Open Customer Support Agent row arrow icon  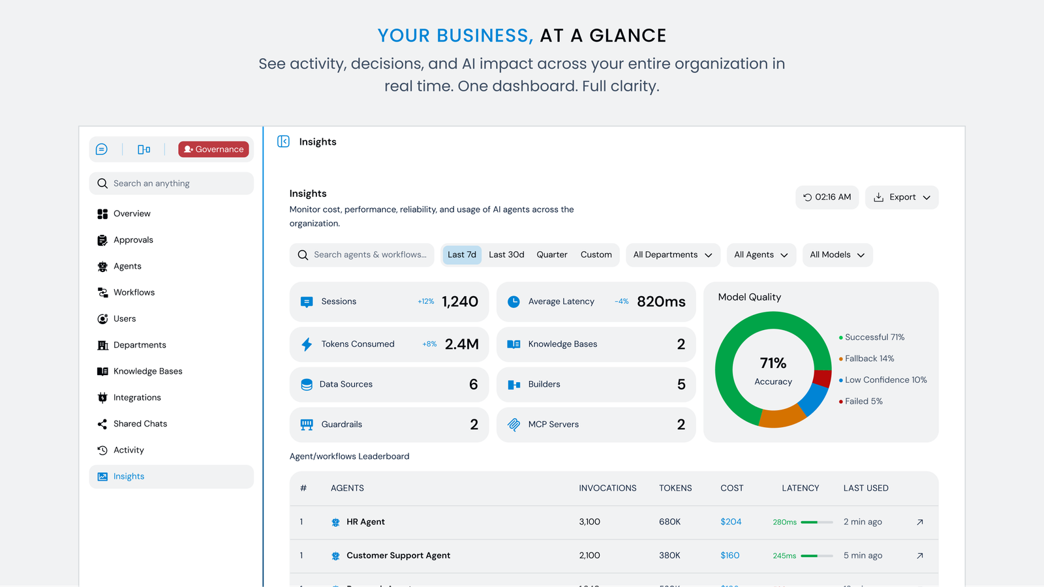click(919, 556)
